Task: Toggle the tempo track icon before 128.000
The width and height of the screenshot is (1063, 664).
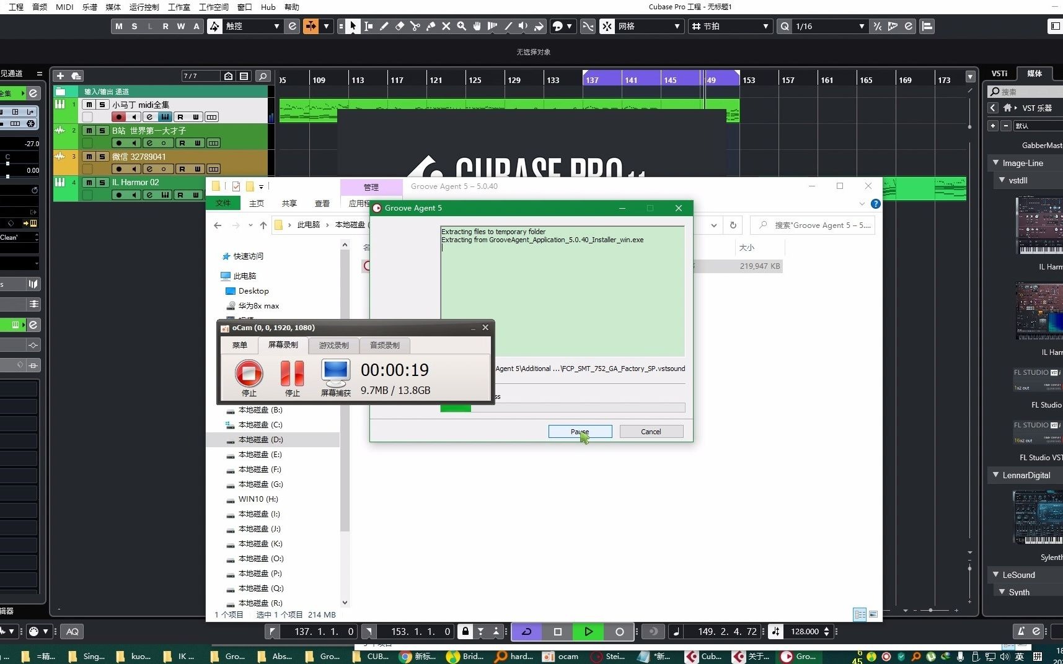Action: (776, 631)
